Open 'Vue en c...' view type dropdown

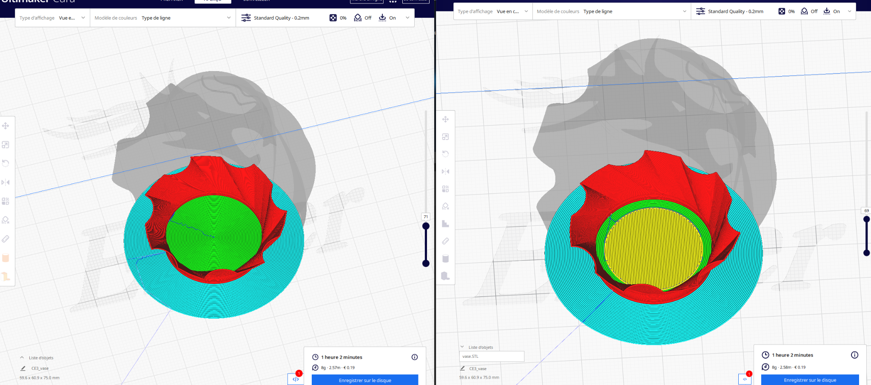pos(512,11)
